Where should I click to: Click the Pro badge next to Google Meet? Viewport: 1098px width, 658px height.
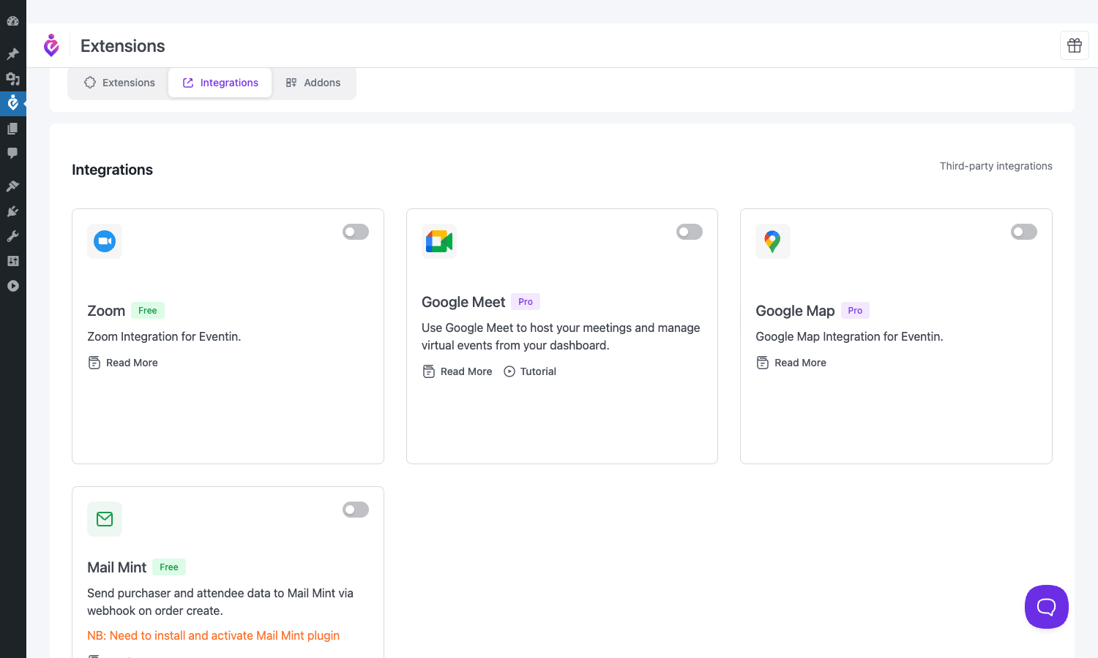[x=526, y=302]
